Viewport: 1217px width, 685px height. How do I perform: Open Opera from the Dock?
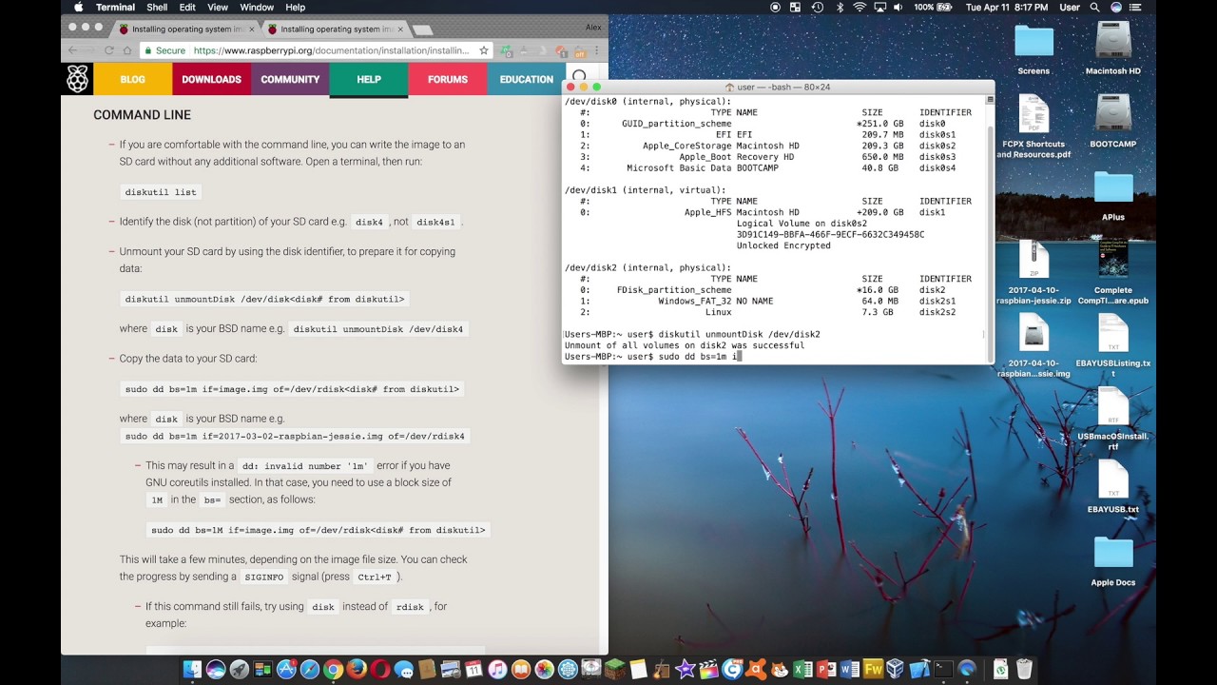(380, 669)
